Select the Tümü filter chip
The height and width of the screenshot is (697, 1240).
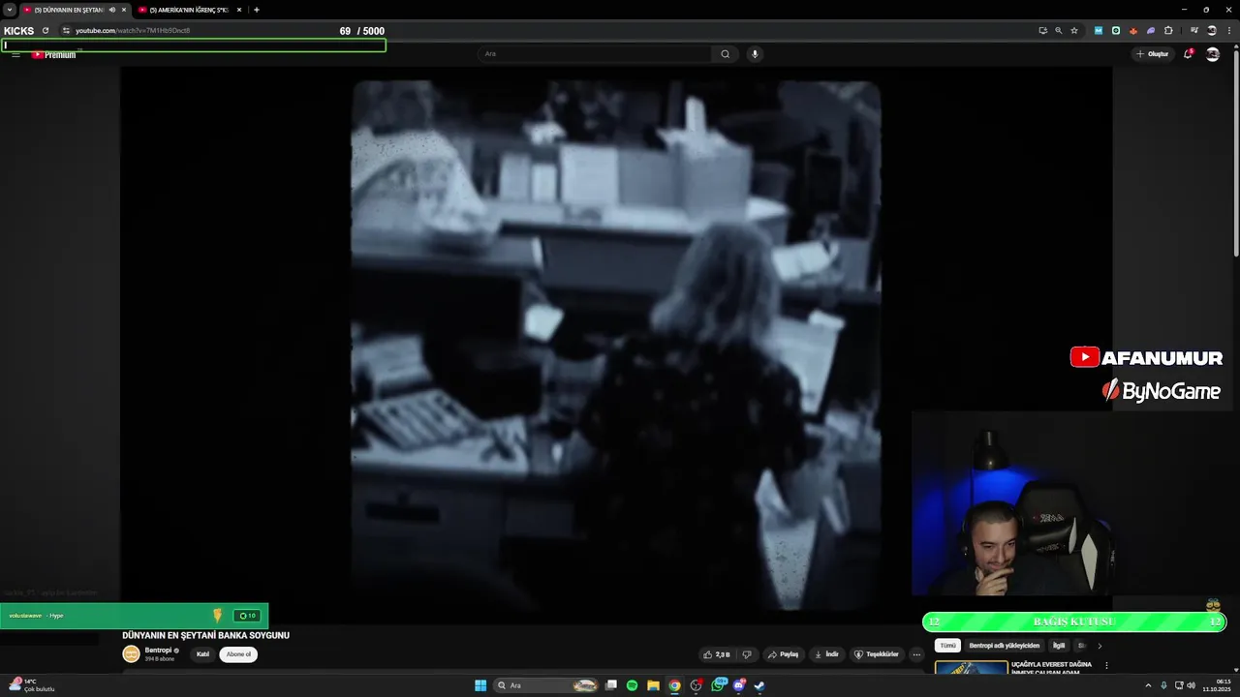pyautogui.click(x=948, y=646)
